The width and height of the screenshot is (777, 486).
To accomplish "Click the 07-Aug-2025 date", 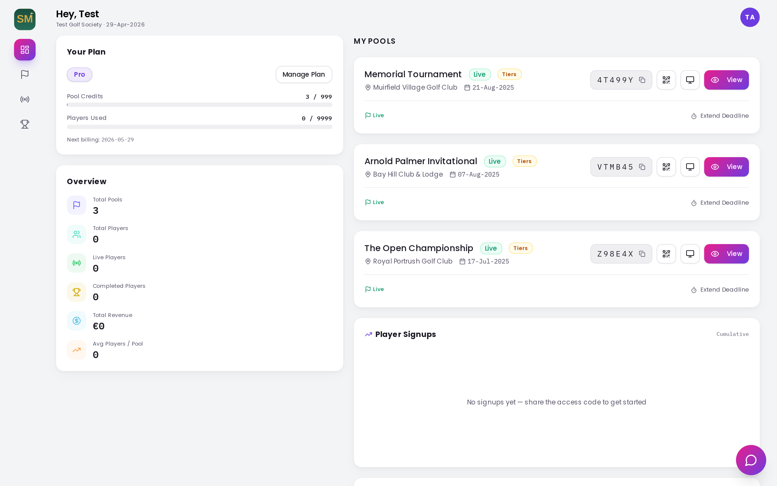I will click(475, 174).
